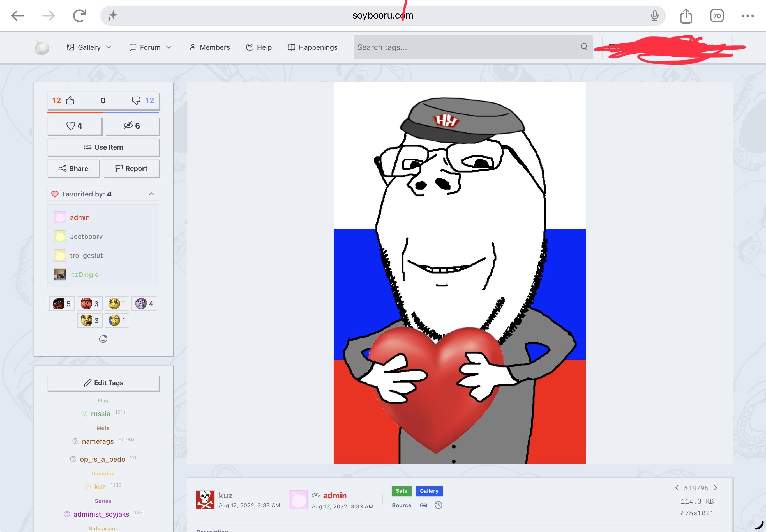Open the kuz tag help icon
766x532 pixels.
87,487
